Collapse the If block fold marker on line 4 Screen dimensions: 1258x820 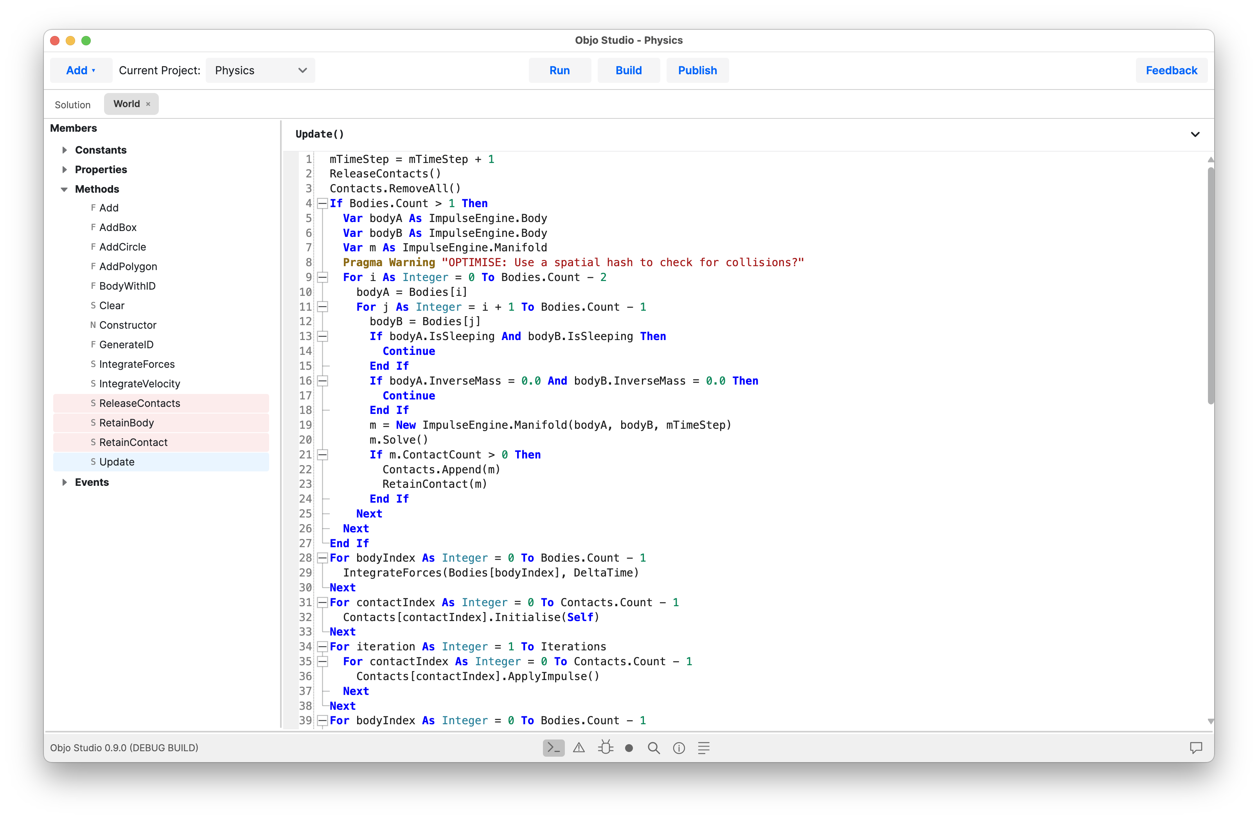(322, 203)
